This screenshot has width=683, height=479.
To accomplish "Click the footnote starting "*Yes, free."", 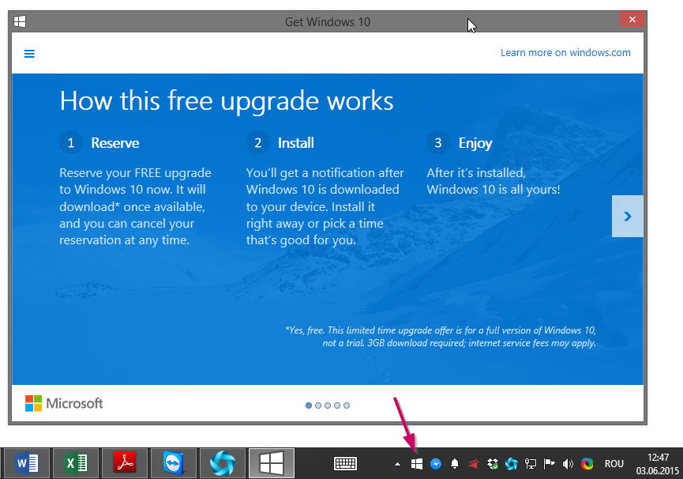I will click(x=441, y=337).
